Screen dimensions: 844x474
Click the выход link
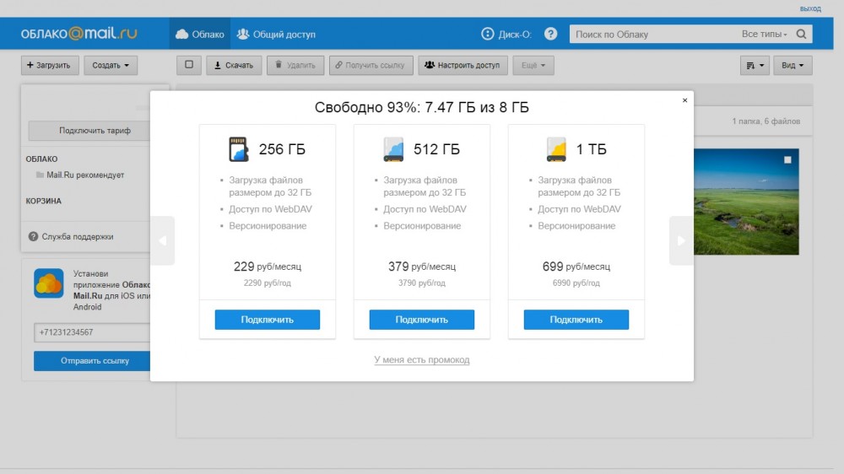(810, 8)
